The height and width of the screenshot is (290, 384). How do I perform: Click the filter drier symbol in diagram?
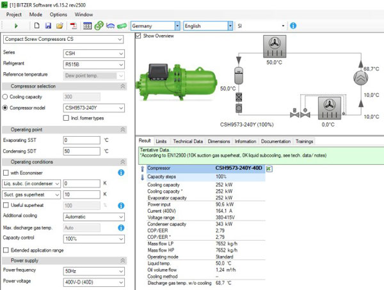[x=239, y=97]
